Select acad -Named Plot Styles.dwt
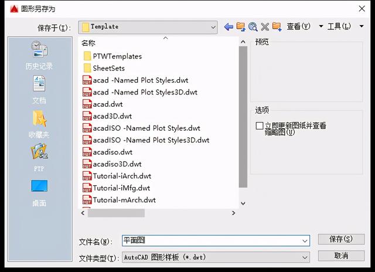Screen dimensions: 375x272 tap(135, 80)
